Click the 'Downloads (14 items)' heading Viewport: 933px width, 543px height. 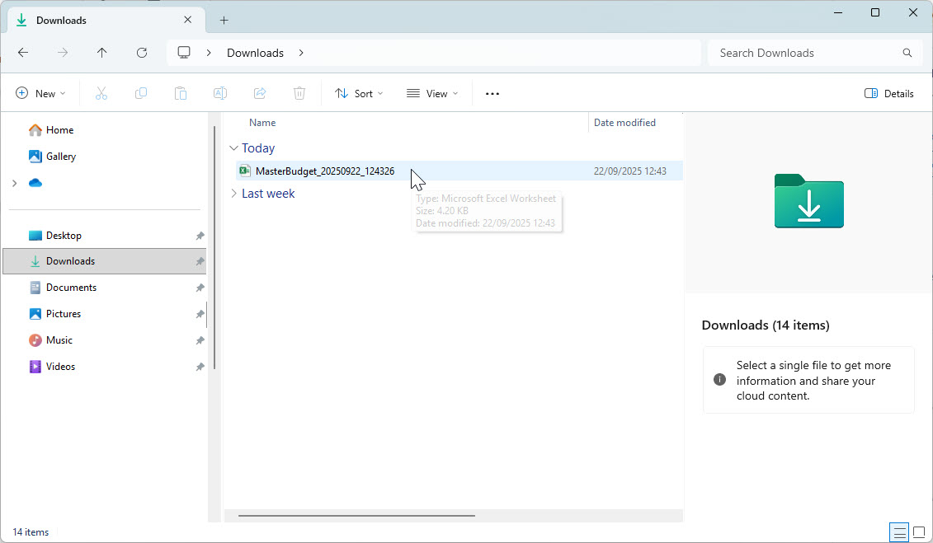click(766, 325)
